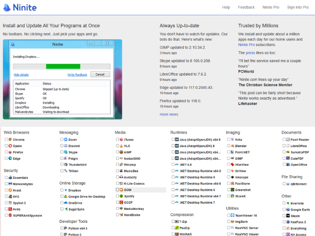Click the Audacity icon
Screen dimensions: 315x236
(x=122, y=177)
